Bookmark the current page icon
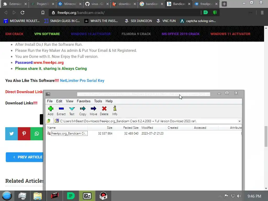 (x=43, y=13)
